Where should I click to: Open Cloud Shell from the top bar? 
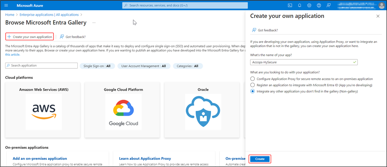[290, 6]
